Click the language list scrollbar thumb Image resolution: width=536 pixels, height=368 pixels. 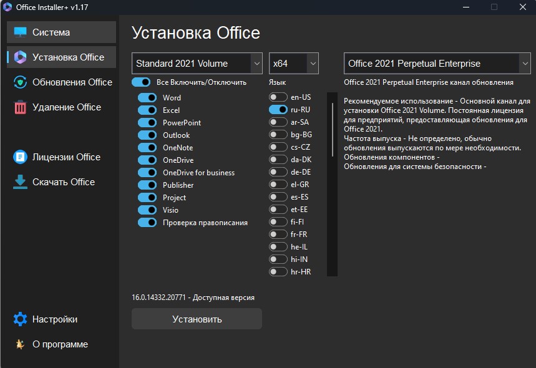tap(332, 130)
